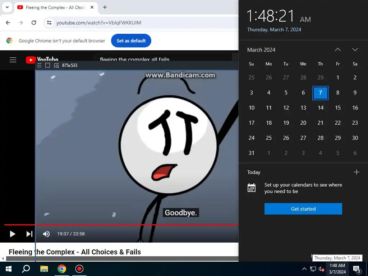The image size is (368, 276).
Task: Select today's date 7 in calendar
Action: pos(320,93)
